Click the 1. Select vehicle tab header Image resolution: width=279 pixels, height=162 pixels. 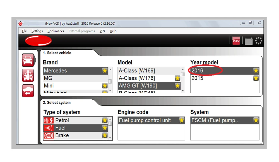[57, 53]
